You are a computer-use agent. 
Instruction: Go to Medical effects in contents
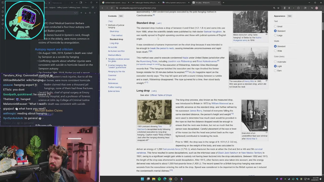[114, 55]
